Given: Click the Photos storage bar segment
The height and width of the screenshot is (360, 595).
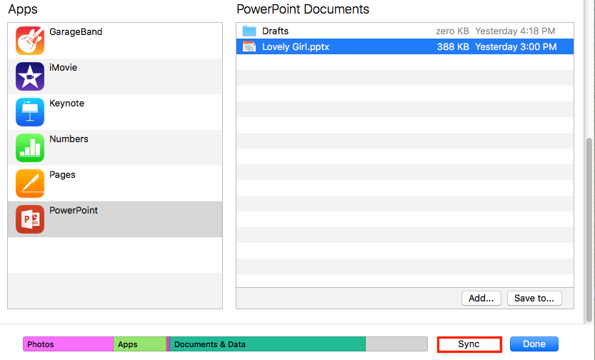Looking at the screenshot, I should (x=69, y=344).
